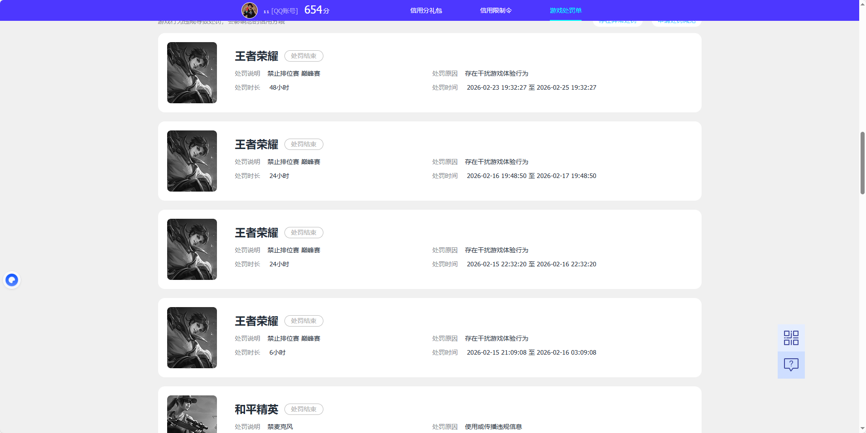Click the 申请处罚减免 button
This screenshot has height=433, width=866.
click(x=676, y=20)
